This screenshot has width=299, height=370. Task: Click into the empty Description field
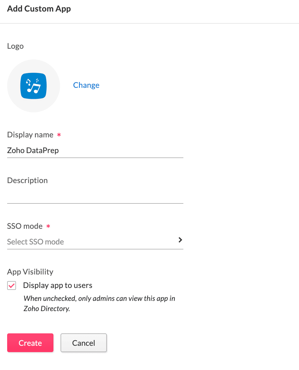pyautogui.click(x=95, y=196)
